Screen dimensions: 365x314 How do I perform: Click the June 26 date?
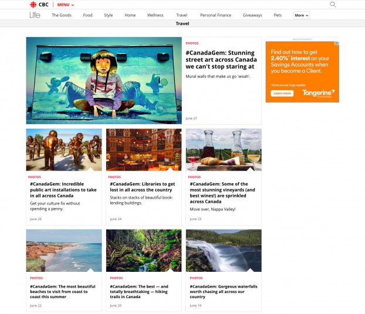36,219
